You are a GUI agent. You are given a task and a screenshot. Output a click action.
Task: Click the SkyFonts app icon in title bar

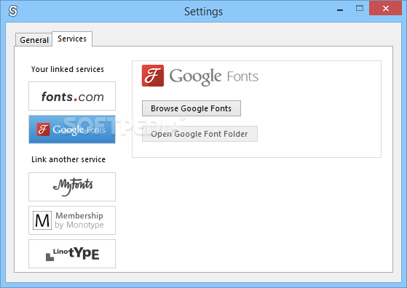point(12,11)
